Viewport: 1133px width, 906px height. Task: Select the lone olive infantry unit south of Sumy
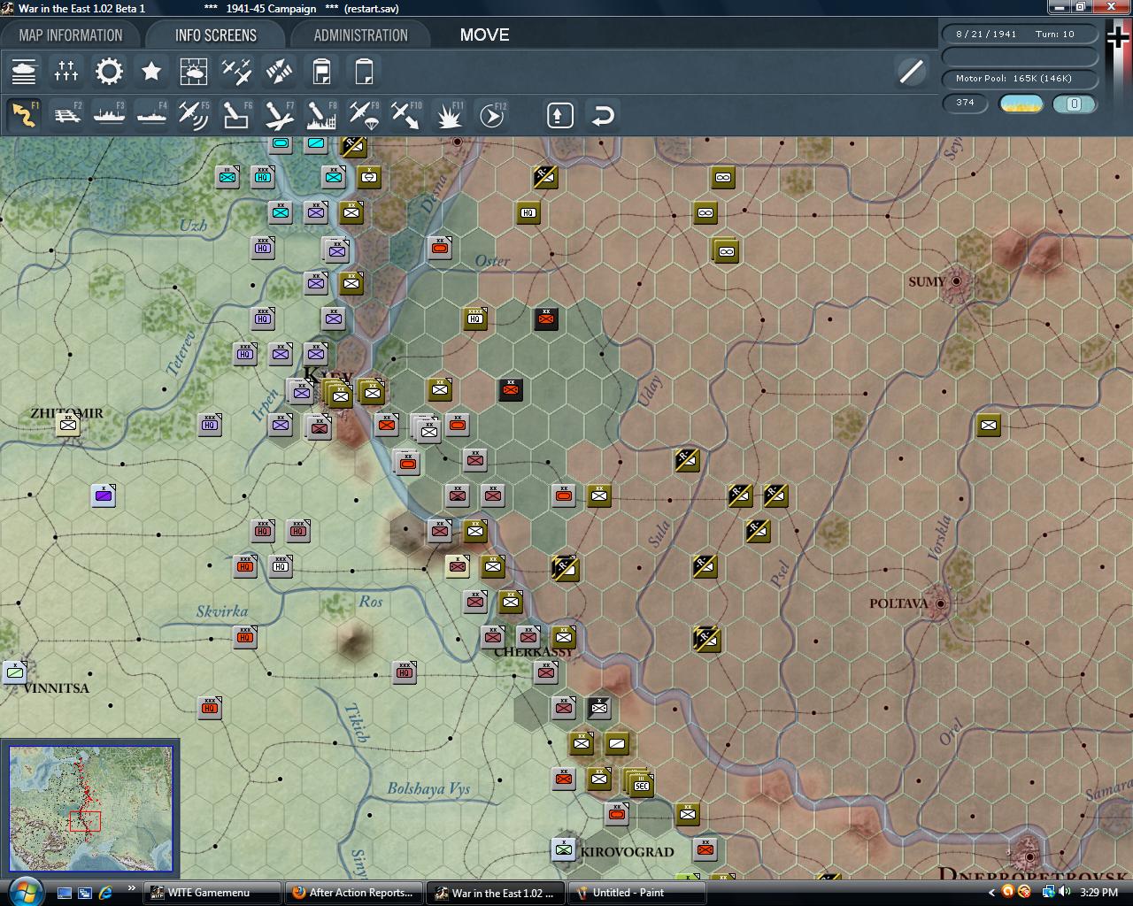989,425
